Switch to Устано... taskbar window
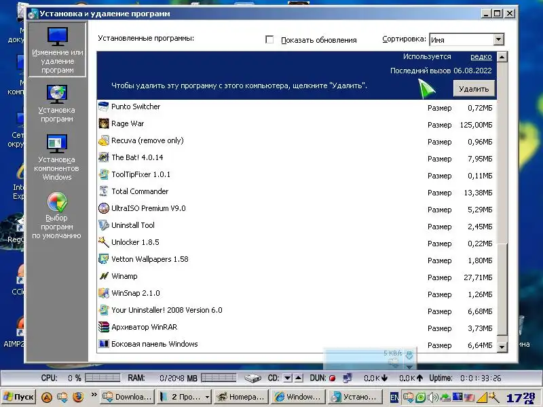Viewport: 543px width, 407px height. (x=354, y=397)
